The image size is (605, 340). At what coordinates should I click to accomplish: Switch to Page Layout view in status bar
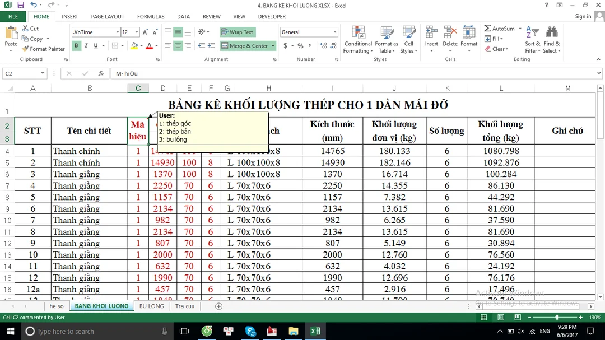500,317
